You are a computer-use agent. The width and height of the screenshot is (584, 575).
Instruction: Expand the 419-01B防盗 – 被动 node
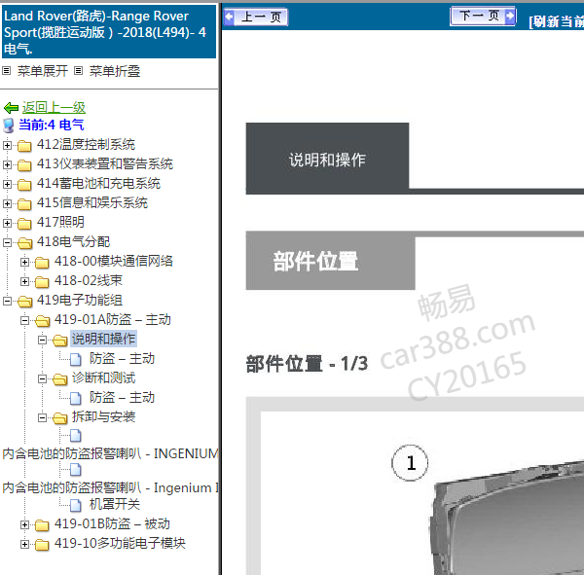(24, 524)
